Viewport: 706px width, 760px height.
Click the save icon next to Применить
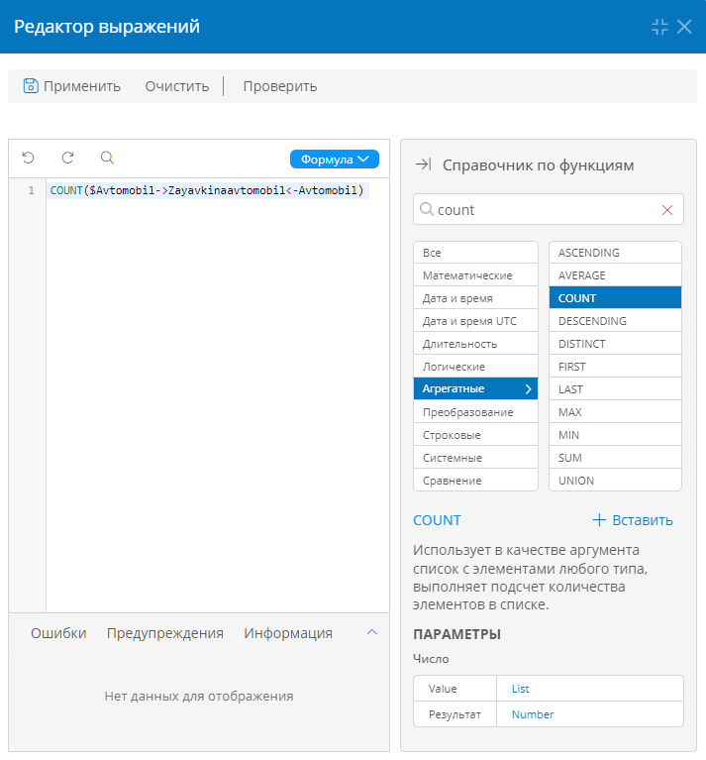(31, 86)
